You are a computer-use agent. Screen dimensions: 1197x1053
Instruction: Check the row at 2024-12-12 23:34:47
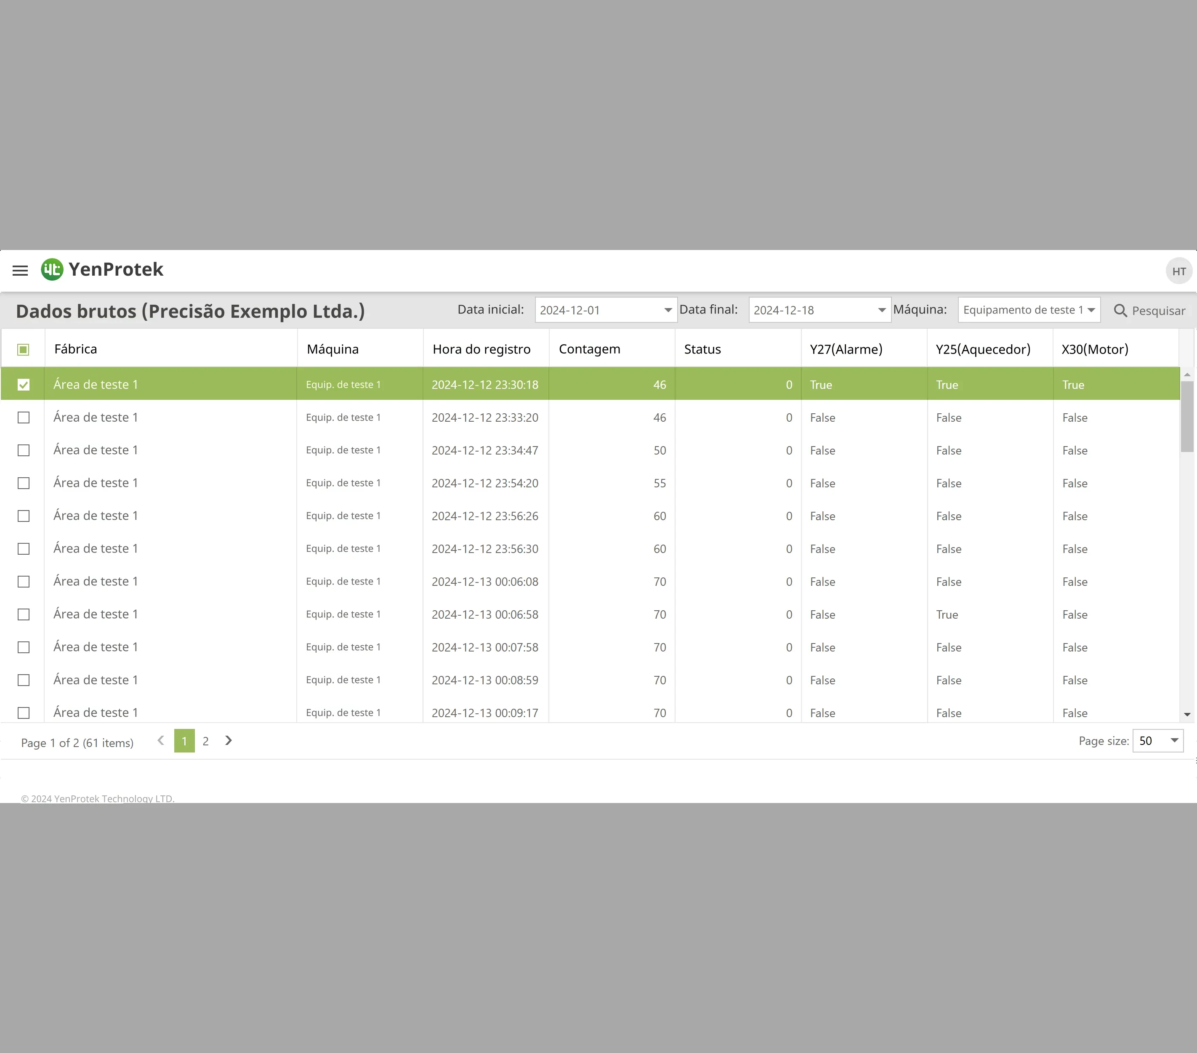(x=24, y=450)
